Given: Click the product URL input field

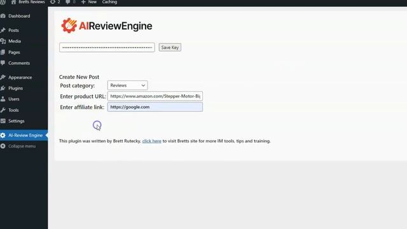Looking at the screenshot, I should (x=155, y=96).
